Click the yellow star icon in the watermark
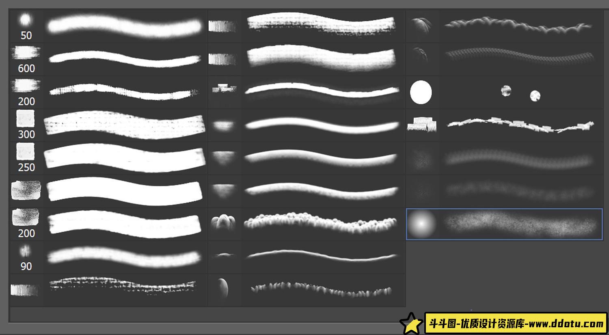Image resolution: width=609 pixels, height=335 pixels. (411, 324)
